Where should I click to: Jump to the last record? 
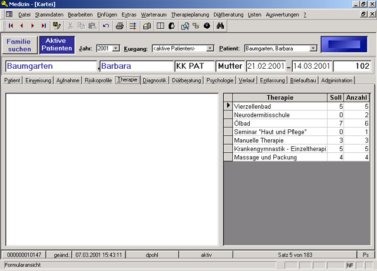tap(44, 26)
